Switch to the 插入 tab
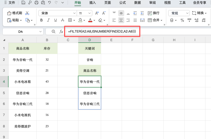This screenshot has width=211, height=139. pyautogui.click(x=93, y=3)
